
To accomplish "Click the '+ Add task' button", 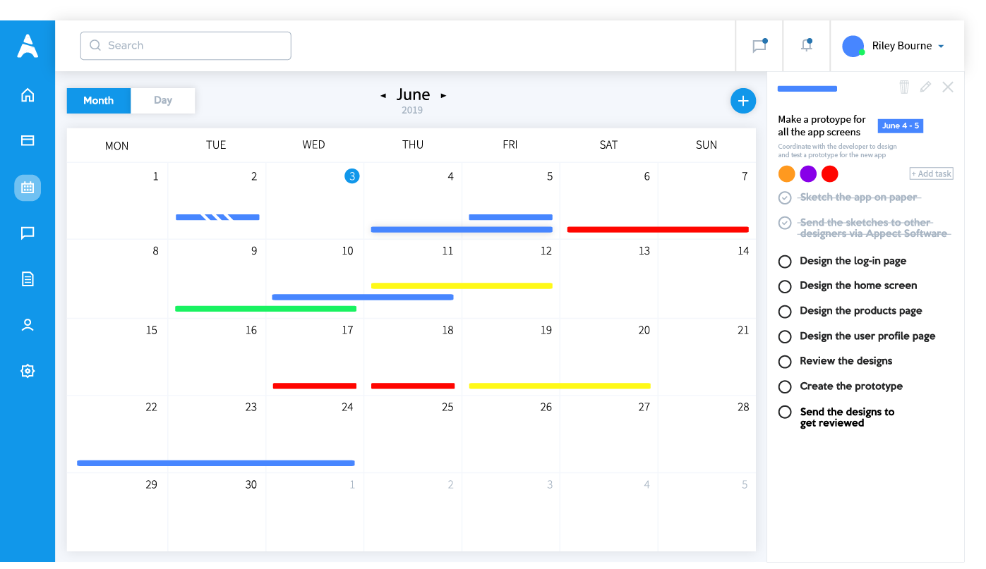I will 932,173.
